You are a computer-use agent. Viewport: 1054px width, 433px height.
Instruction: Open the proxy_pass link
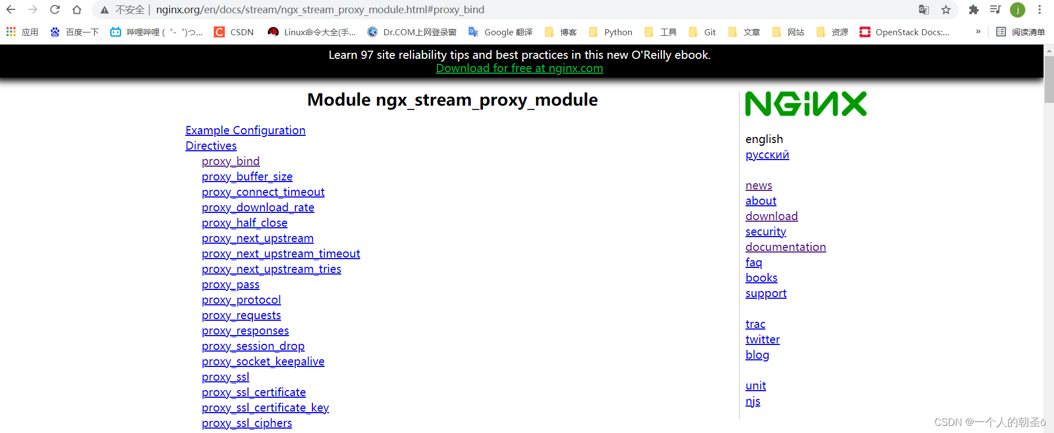coord(230,284)
